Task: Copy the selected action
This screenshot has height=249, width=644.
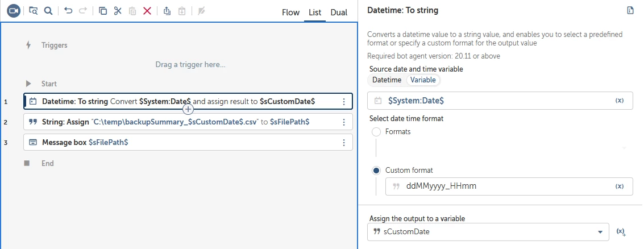Action: coord(103,11)
